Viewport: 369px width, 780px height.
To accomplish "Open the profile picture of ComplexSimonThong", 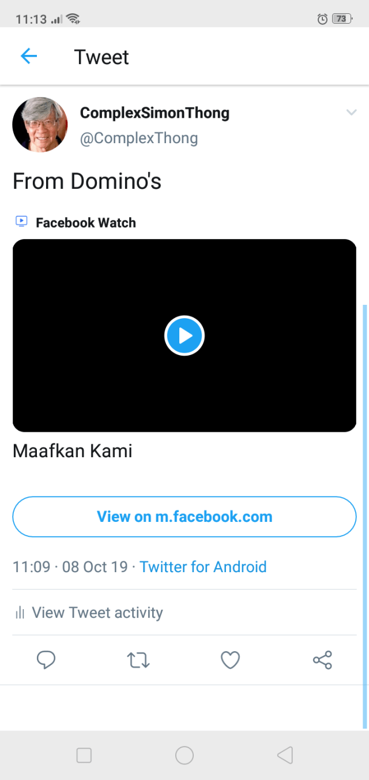I will tap(40, 125).
